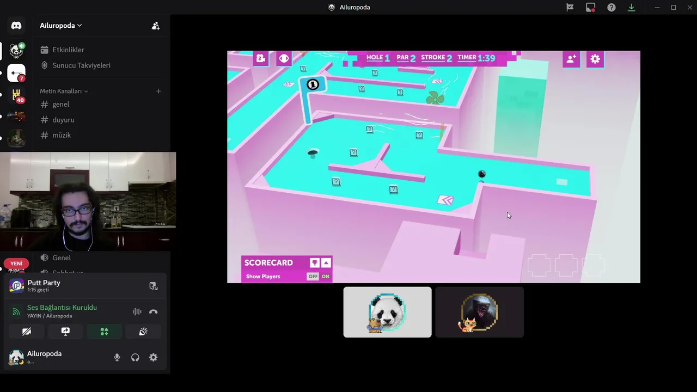Click the HOLE 1 indicator

(x=378, y=57)
